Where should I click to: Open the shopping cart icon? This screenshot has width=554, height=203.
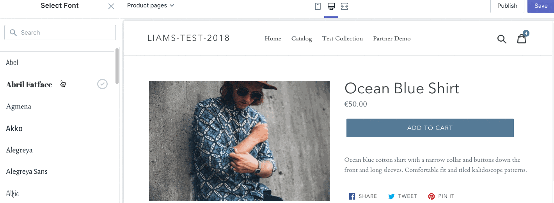[x=522, y=38]
